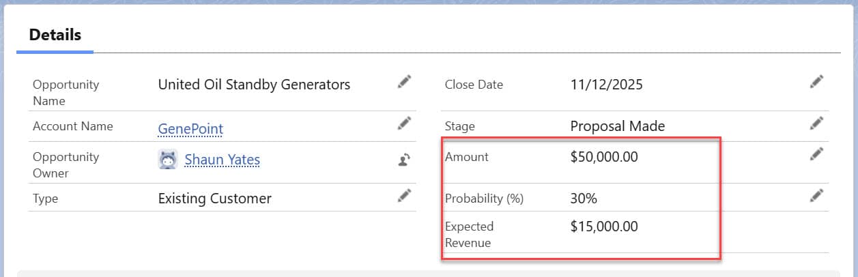Edit the Probability (%) field
Viewport: 858px width, 277px height.
[816, 196]
